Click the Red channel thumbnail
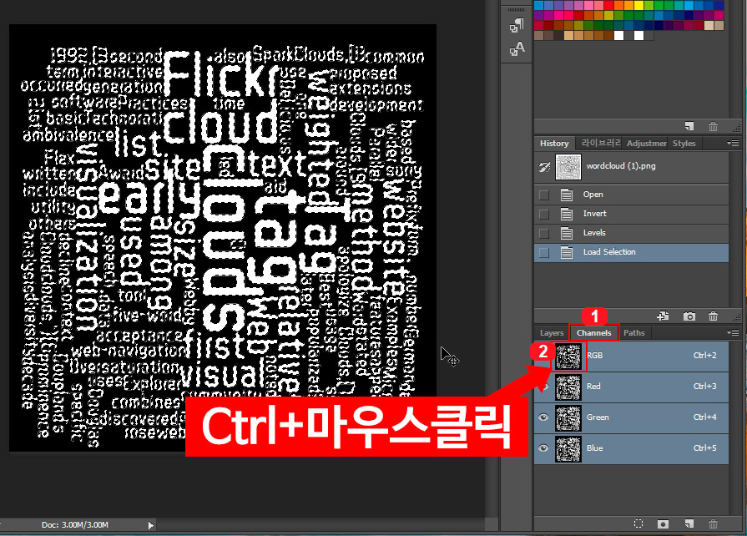The width and height of the screenshot is (747, 536). coord(568,387)
